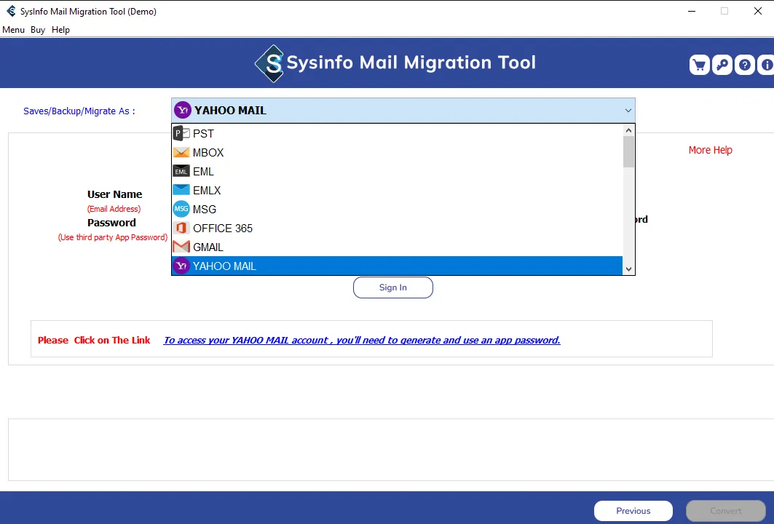Open the key activation icon

(722, 65)
